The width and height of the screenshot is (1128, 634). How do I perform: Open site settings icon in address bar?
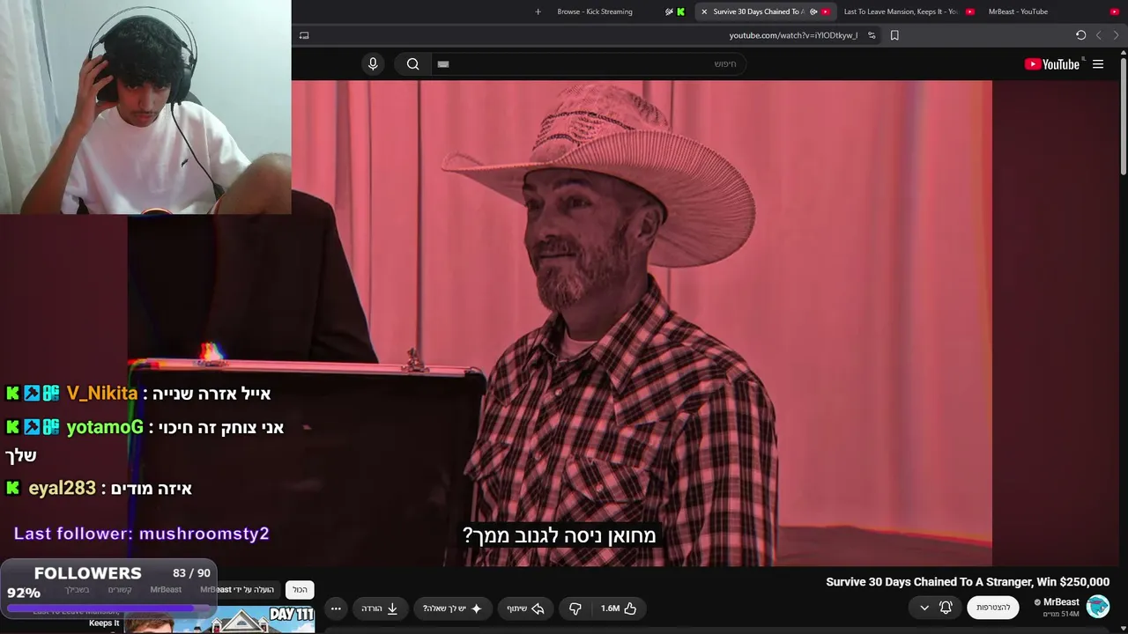coord(872,35)
